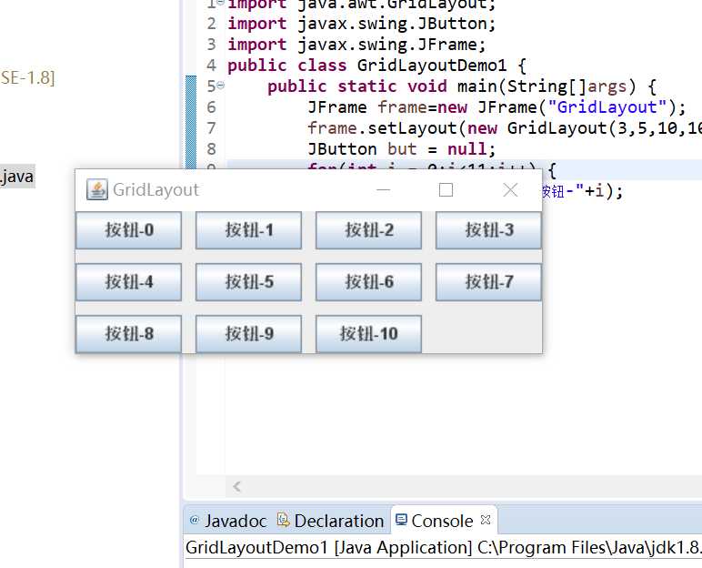Click the 按钮-2 button
Viewport: 702px width, 568px height.
point(368,230)
